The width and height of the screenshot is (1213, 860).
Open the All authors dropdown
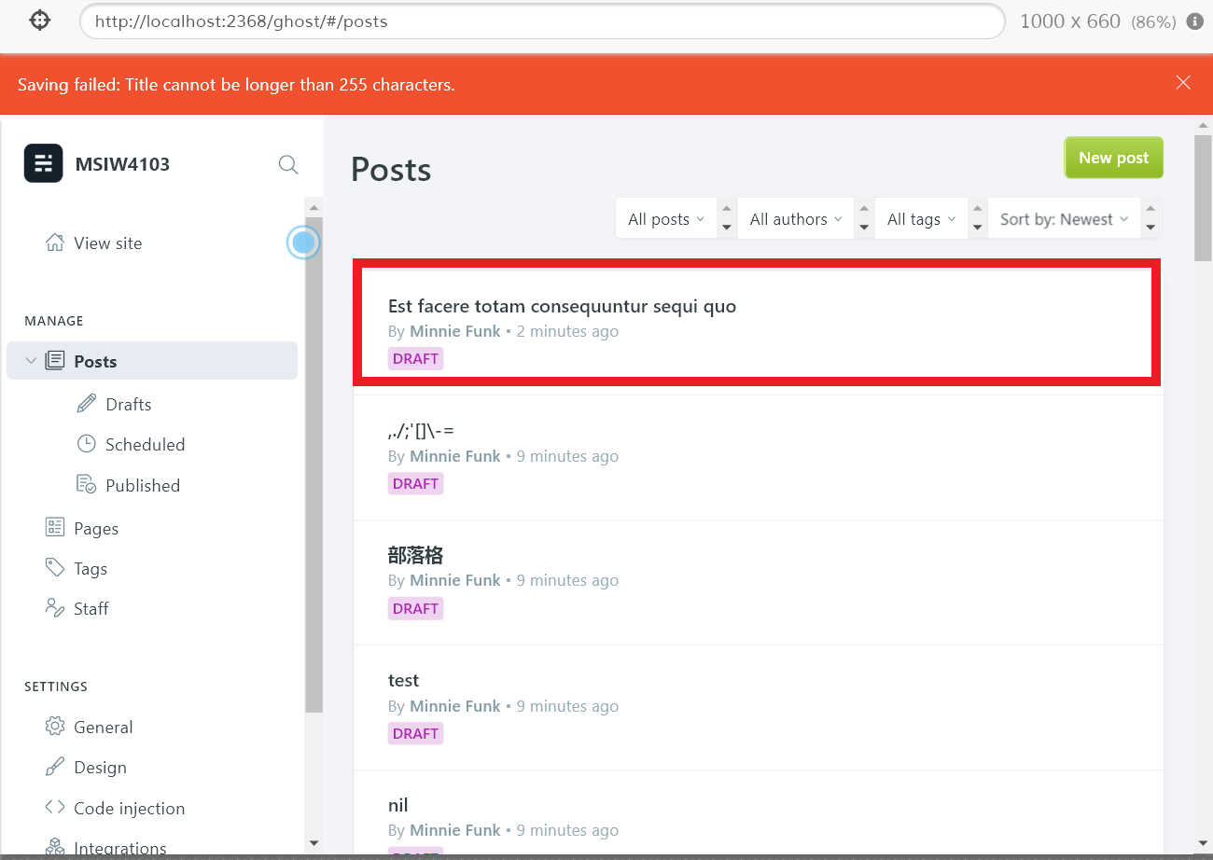(x=795, y=218)
